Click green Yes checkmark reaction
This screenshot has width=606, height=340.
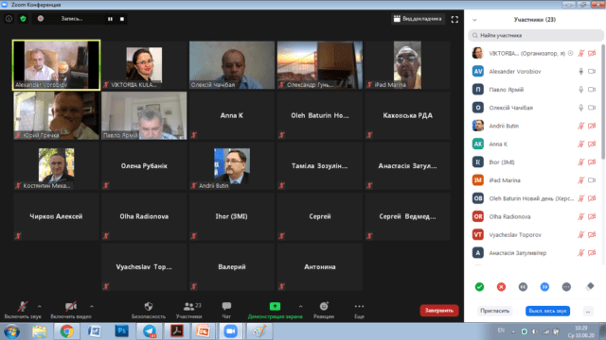(x=479, y=287)
